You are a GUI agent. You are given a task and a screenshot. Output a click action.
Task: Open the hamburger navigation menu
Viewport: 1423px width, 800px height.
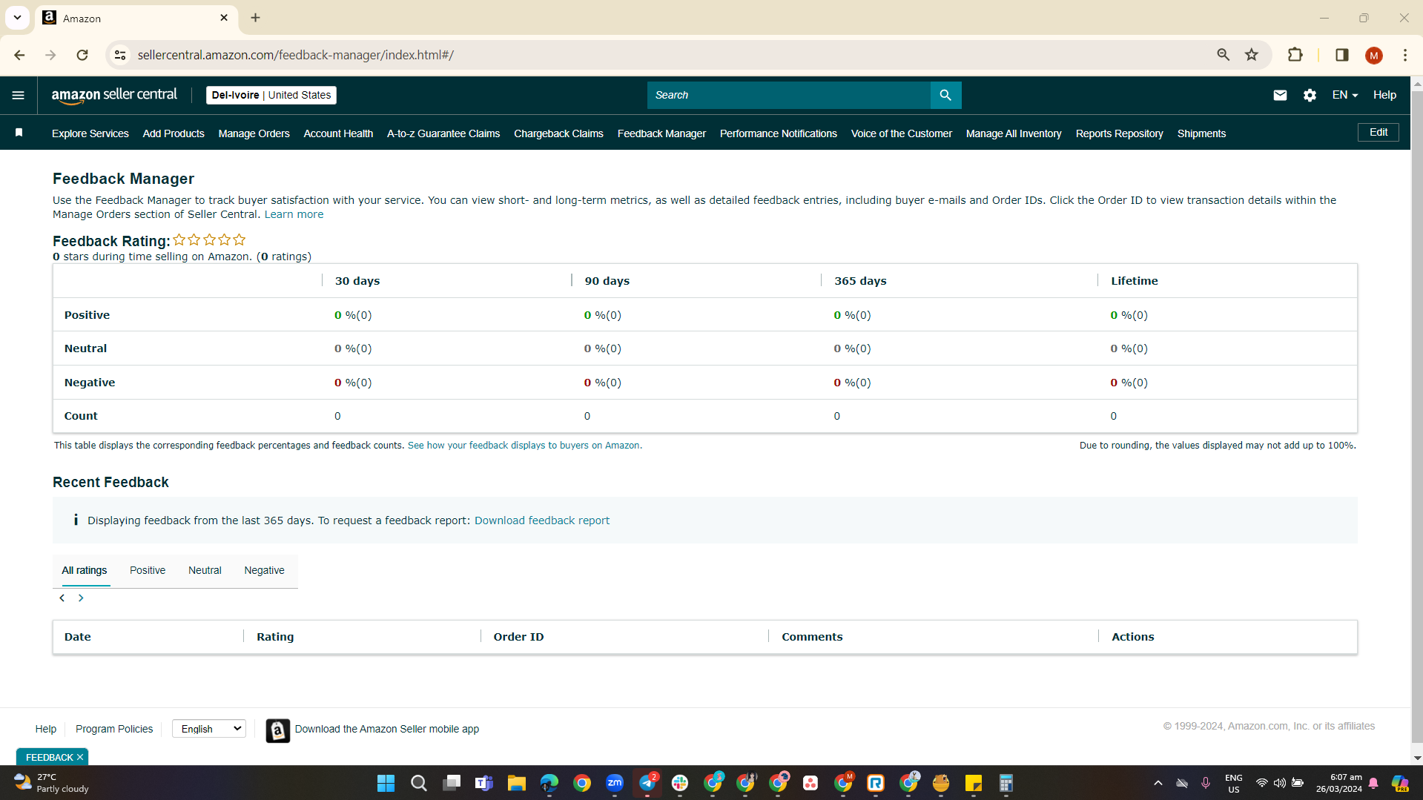[x=19, y=95]
